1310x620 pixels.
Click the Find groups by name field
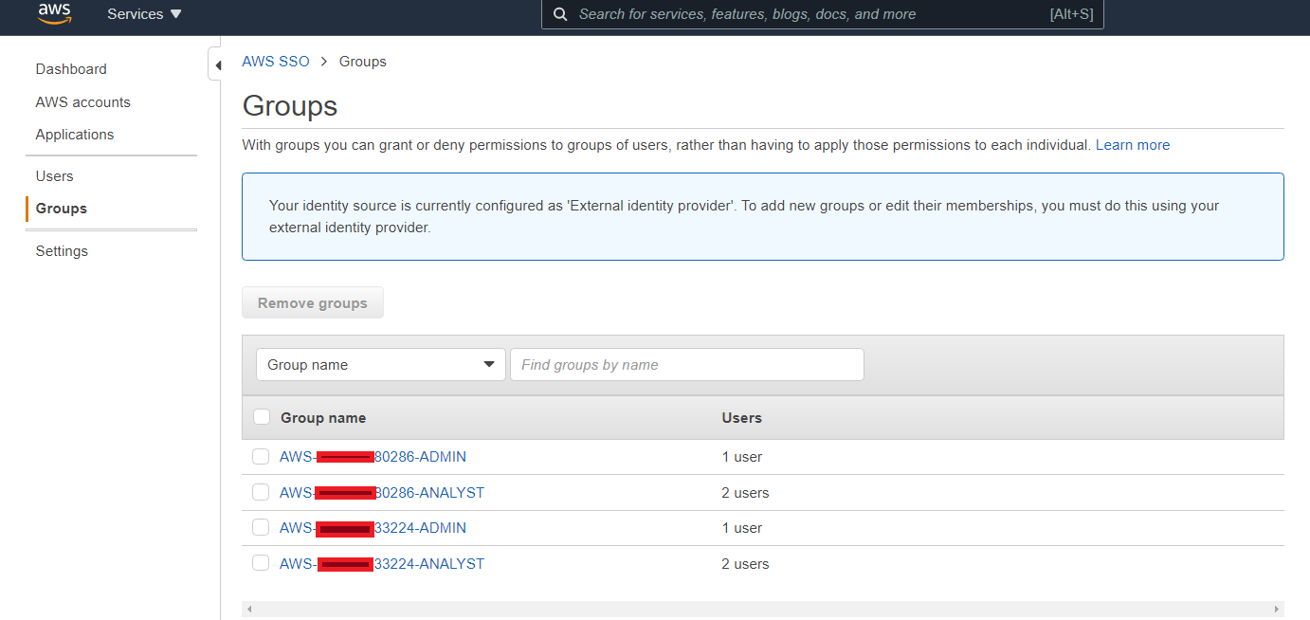click(687, 365)
